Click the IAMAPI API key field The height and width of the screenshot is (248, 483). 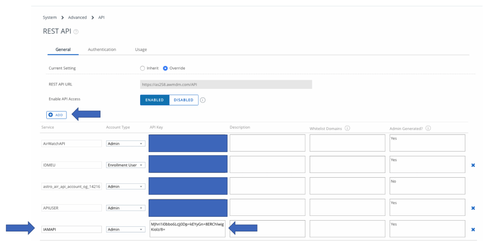188,229
